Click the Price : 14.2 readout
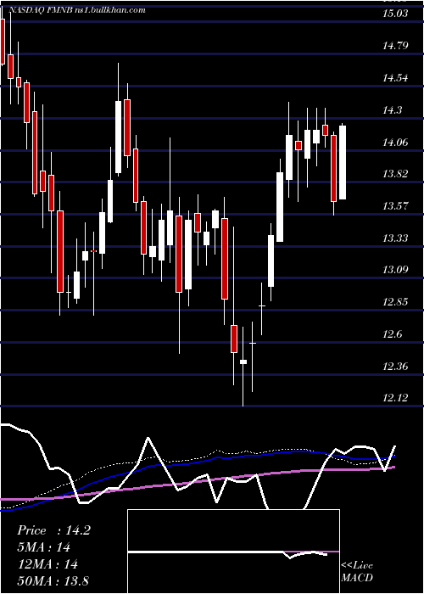Screen dimensions: 424x594 53,530
